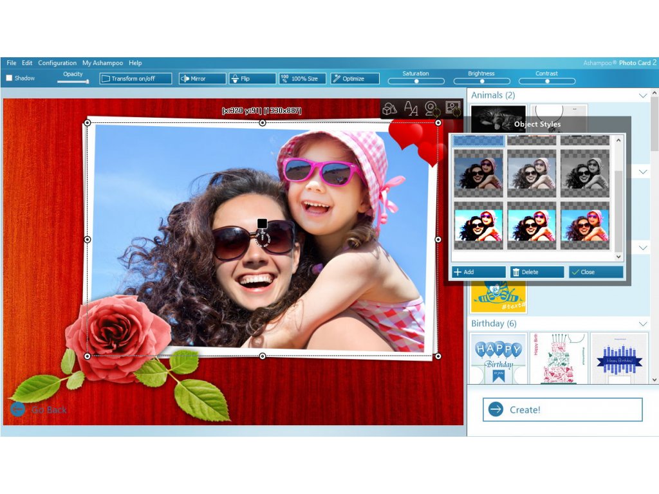Select the first high-contrast cyan style thumbnail

(x=478, y=226)
